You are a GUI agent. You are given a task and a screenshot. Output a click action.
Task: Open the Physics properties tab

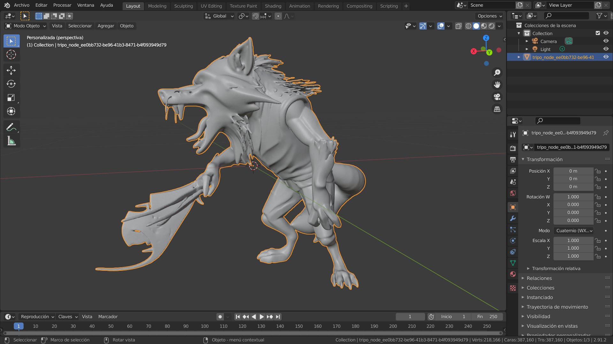(513, 241)
